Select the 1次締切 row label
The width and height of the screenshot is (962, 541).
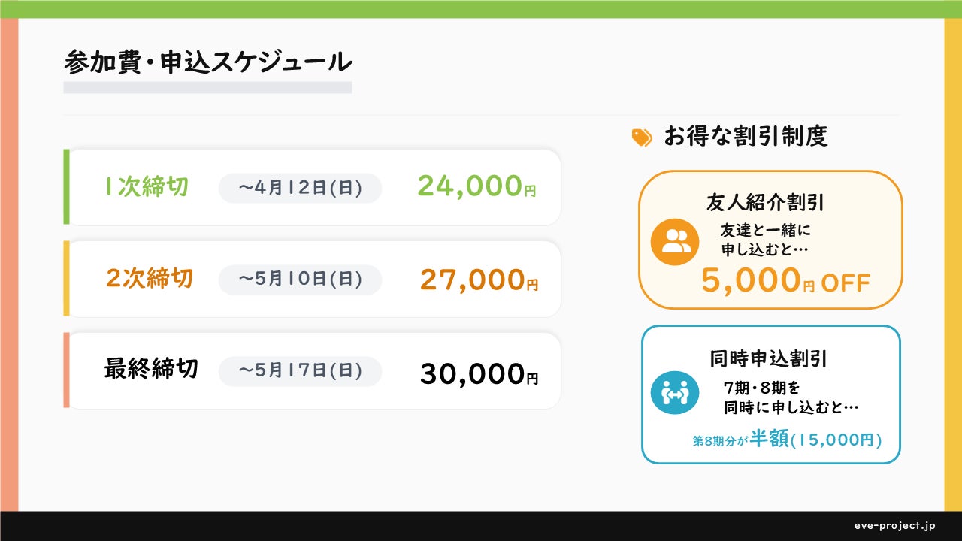pyautogui.click(x=146, y=187)
